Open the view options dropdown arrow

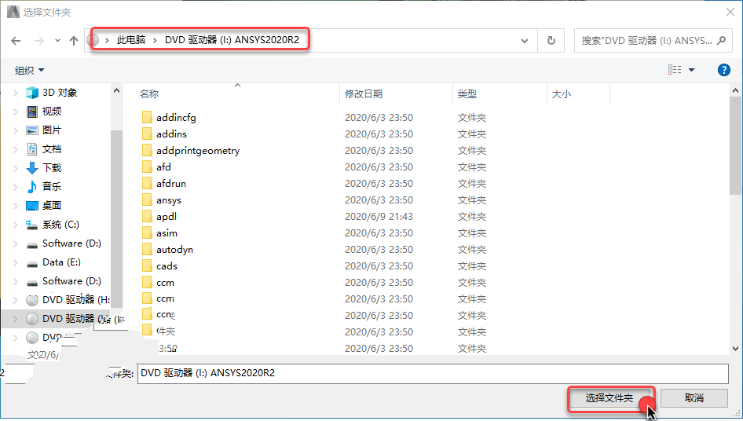pos(691,70)
